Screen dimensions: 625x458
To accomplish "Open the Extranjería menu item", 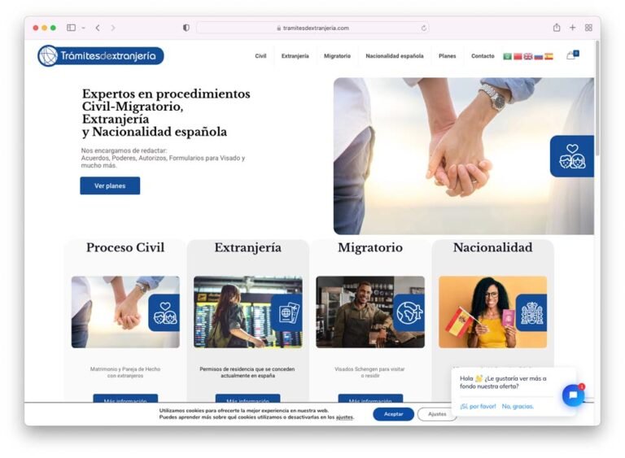I will coord(295,56).
